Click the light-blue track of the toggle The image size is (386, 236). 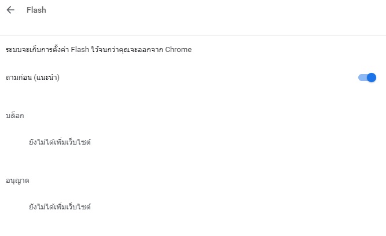[x=362, y=78]
